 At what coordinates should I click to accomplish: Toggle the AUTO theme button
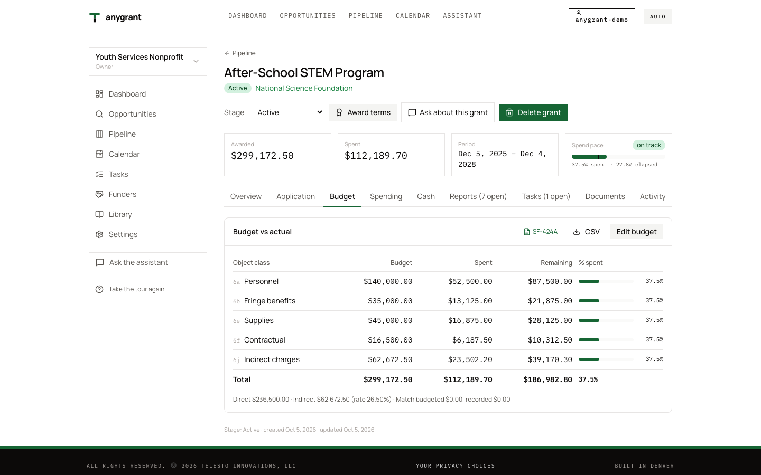(657, 17)
